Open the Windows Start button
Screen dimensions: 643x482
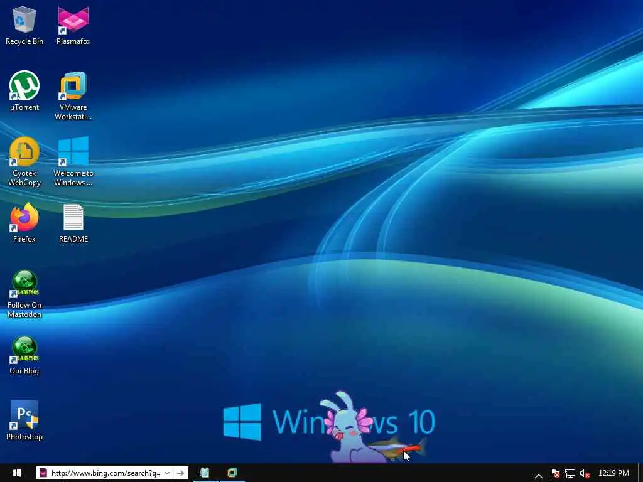click(17, 473)
